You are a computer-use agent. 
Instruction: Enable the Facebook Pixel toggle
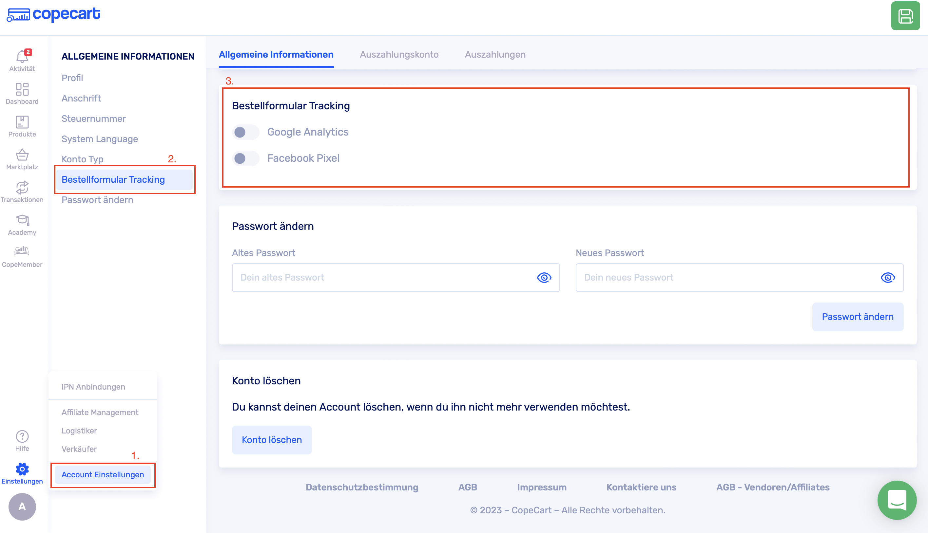245,158
